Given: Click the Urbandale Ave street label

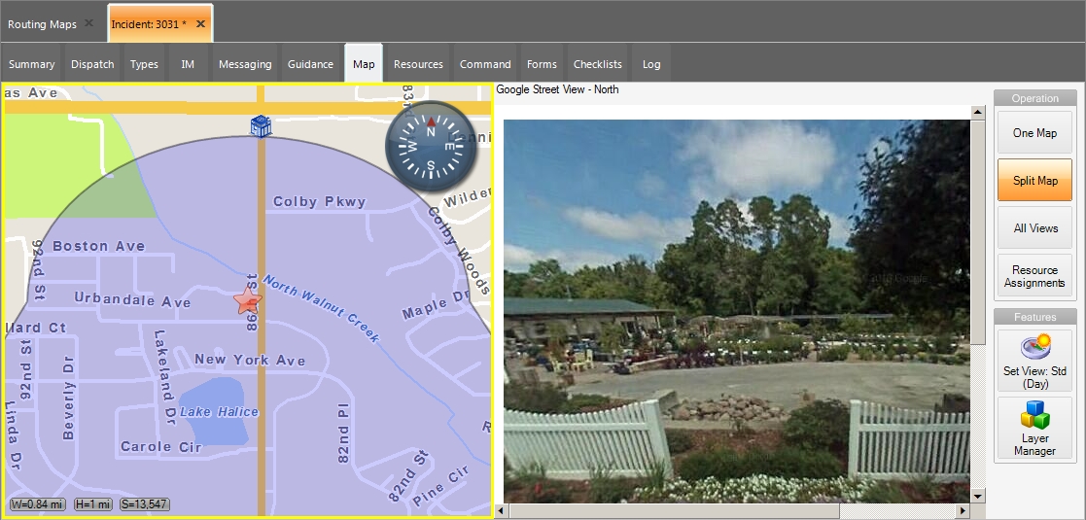Looking at the screenshot, I should coord(132,300).
